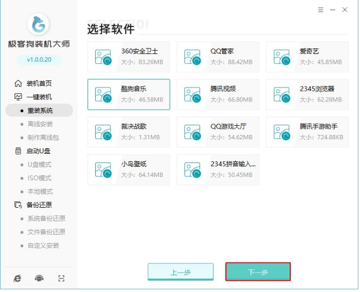Open 离线安装 in the sidebar
Viewport: 360px width, 292px height.
(x=40, y=124)
